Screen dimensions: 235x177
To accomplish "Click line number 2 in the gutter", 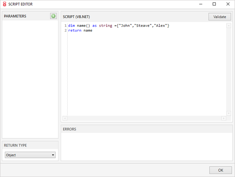I will coord(65,30).
